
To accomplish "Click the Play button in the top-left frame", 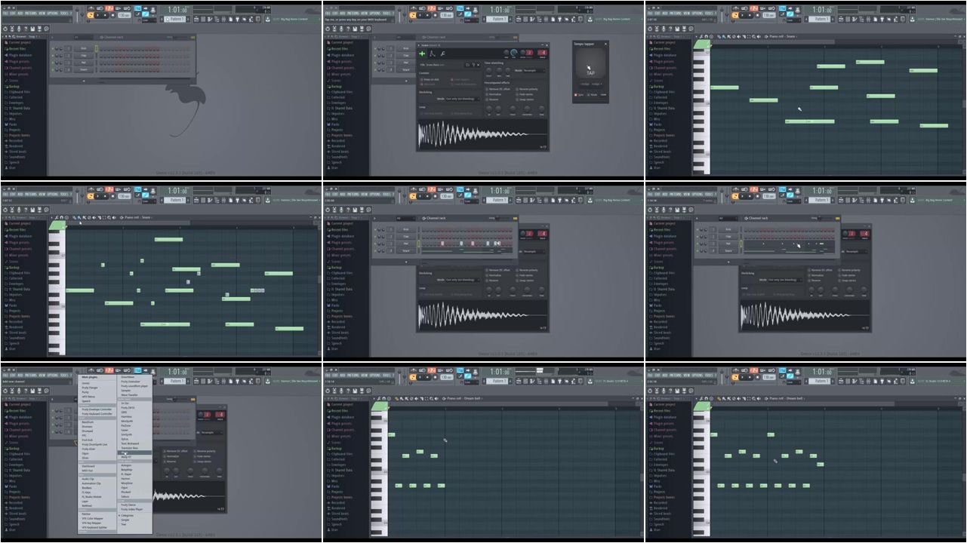I will click(97, 15).
